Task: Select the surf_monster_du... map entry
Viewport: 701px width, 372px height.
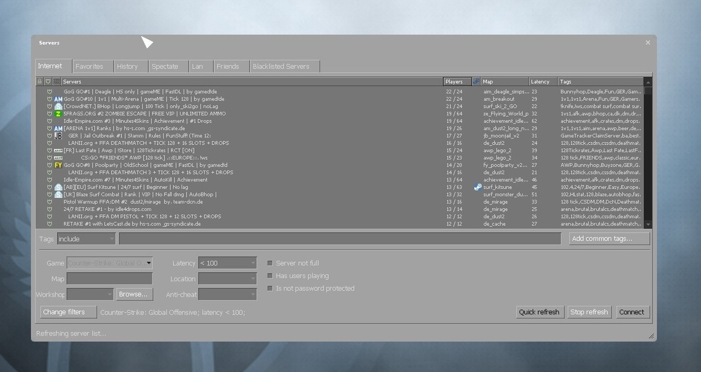Action: click(506, 194)
